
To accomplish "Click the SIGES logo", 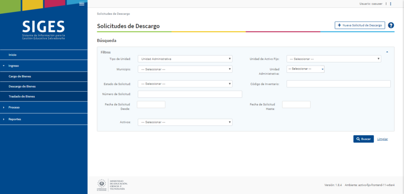I will tap(44, 30).
